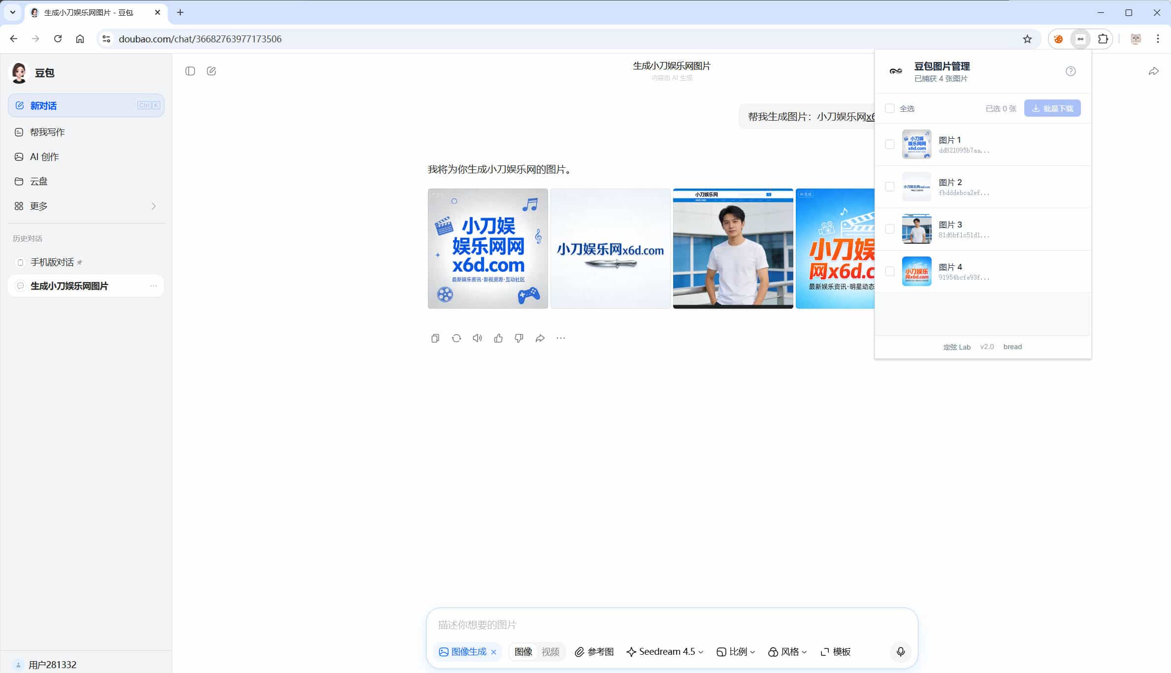
Task: Check the checkbox next to 图片 1
Action: 889,144
